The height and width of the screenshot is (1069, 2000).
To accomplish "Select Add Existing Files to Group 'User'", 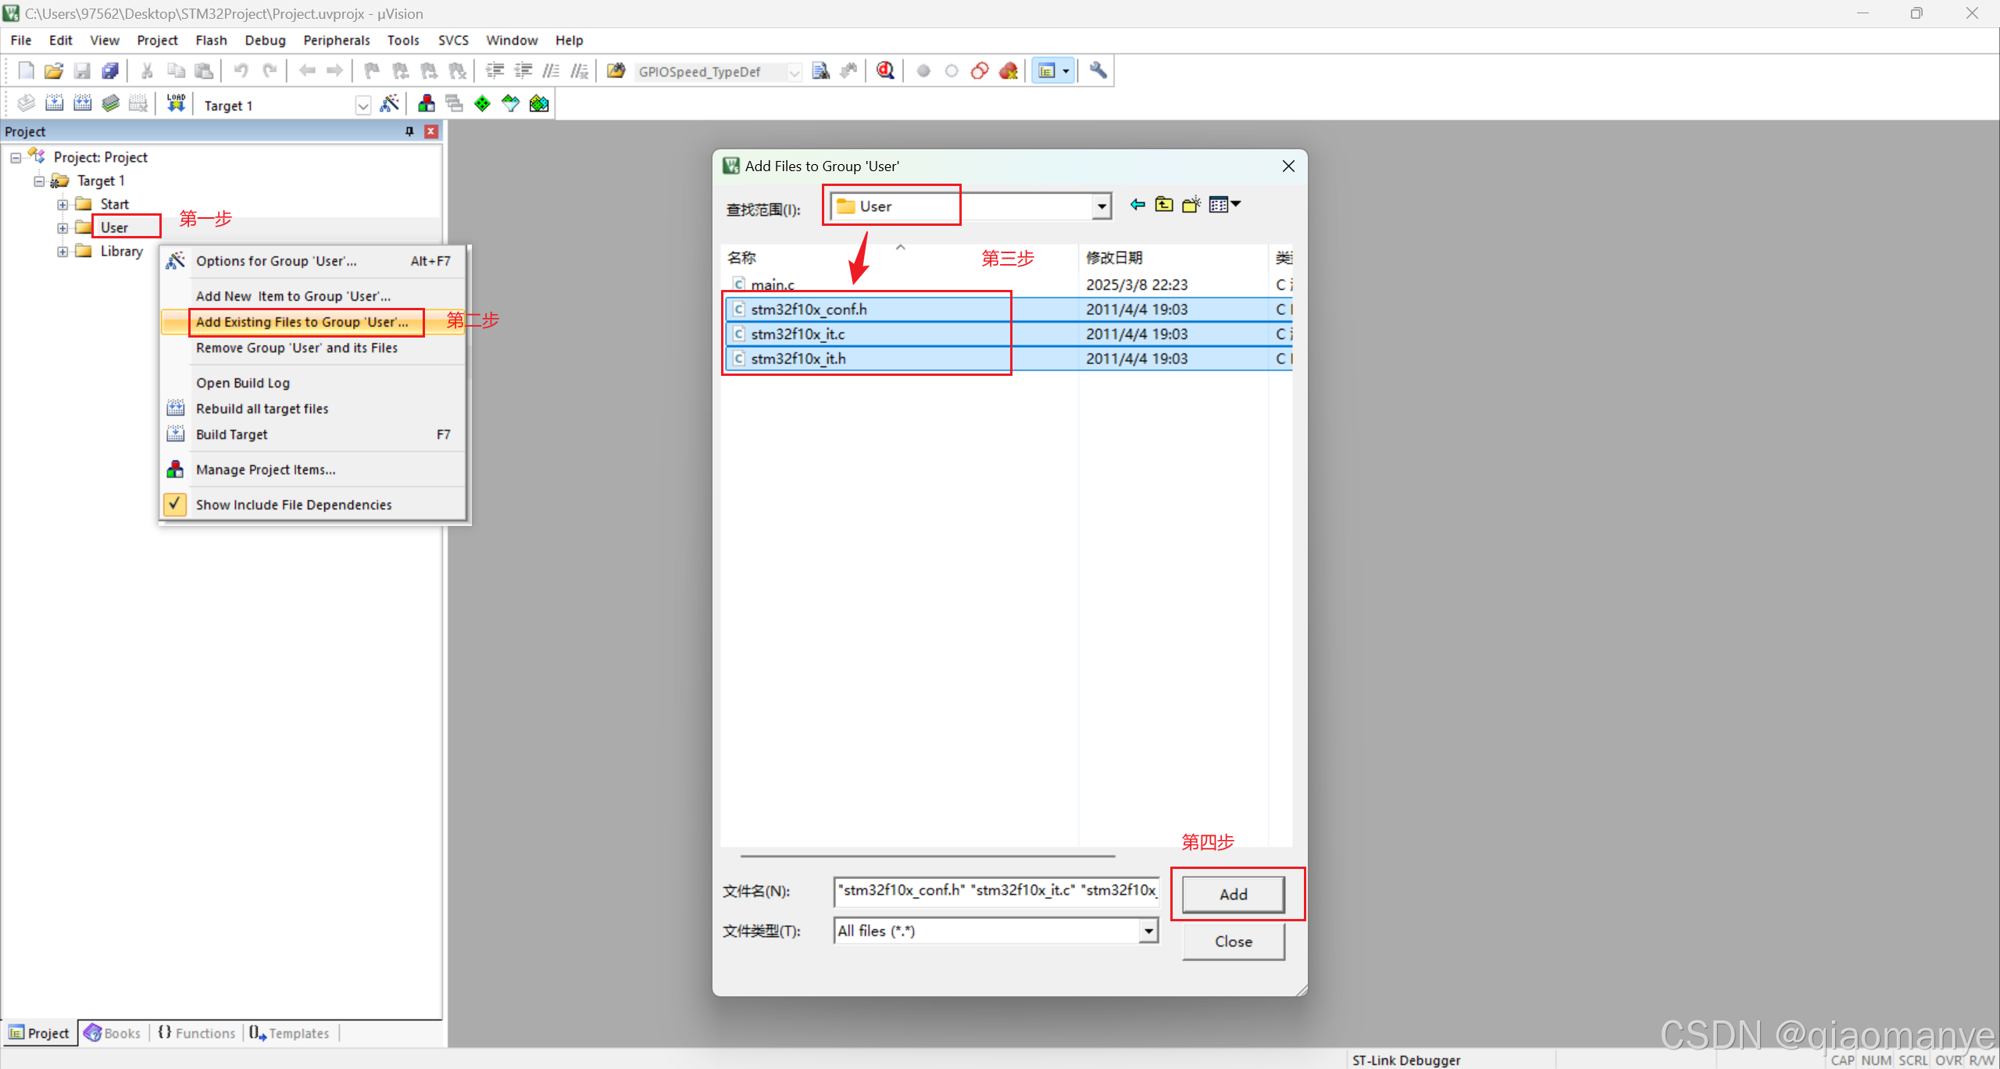I will coord(302,322).
